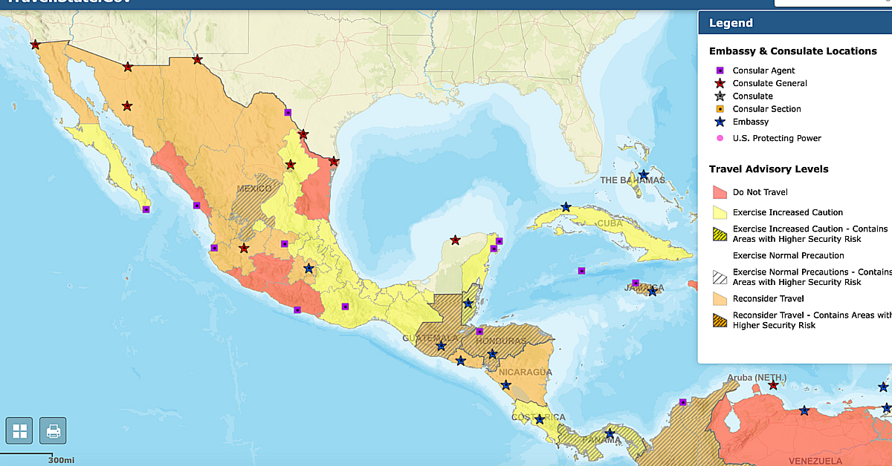Image resolution: width=892 pixels, height=466 pixels.
Task: Click the blue Embassy star in Cuba
Action: tap(566, 207)
